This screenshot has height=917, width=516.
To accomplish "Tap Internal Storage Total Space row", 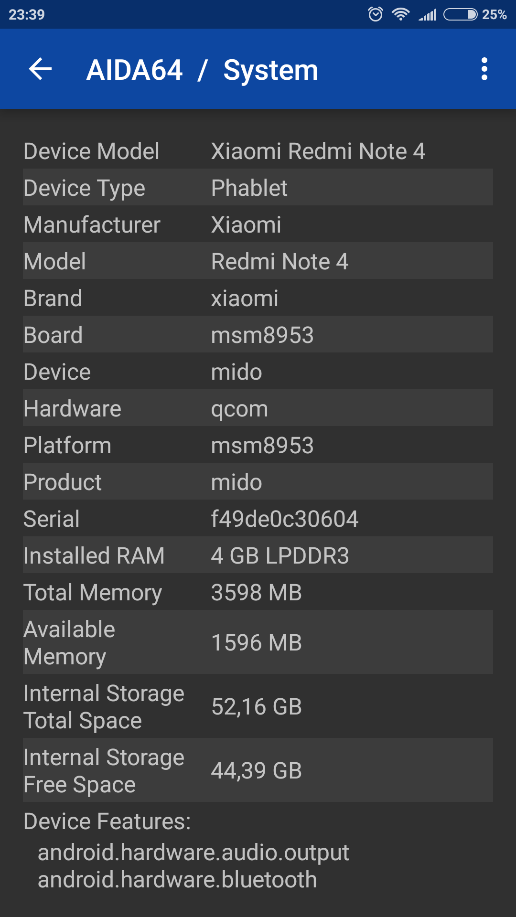I will pyautogui.click(x=258, y=706).
